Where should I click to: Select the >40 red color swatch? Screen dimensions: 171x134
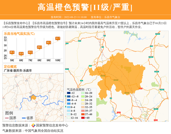(x=83, y=118)
